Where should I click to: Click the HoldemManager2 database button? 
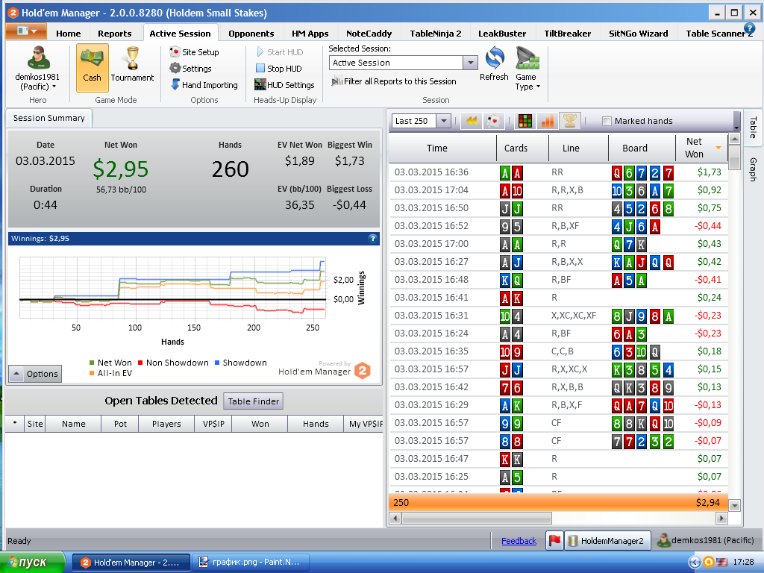(607, 541)
